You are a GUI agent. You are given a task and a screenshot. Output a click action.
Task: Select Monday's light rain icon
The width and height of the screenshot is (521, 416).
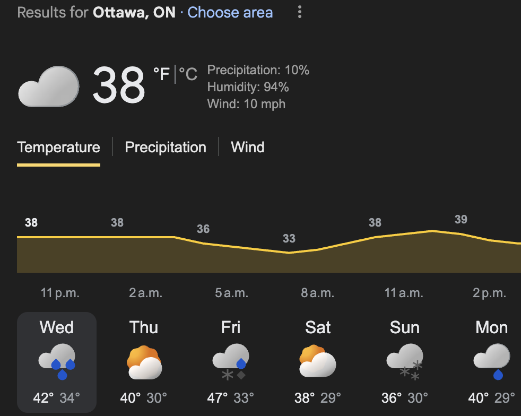(x=492, y=361)
